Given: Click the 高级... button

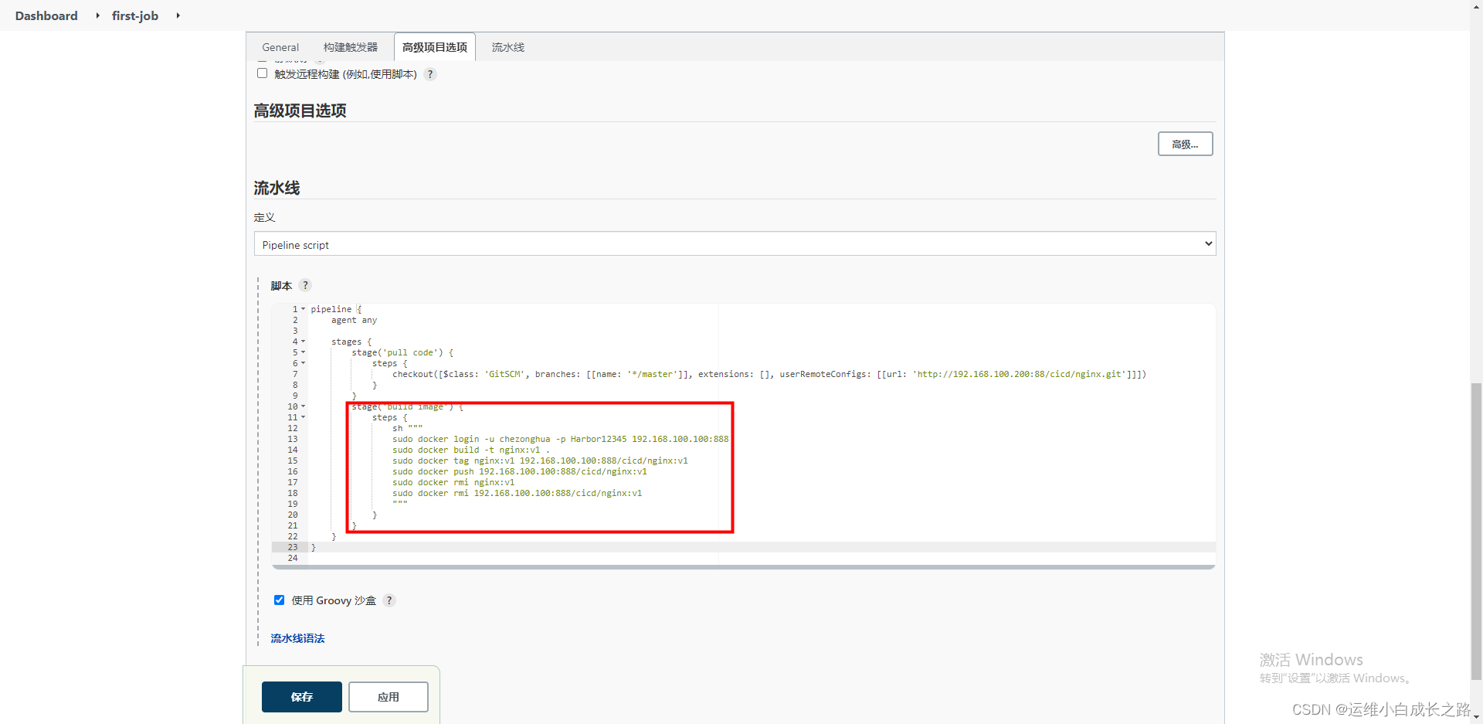Looking at the screenshot, I should point(1185,144).
